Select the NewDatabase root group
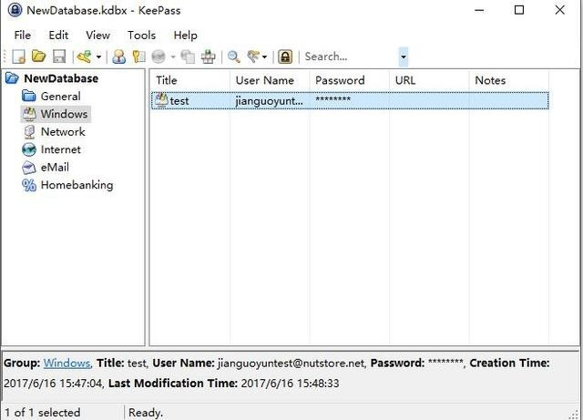This screenshot has width=583, height=420. [x=61, y=78]
